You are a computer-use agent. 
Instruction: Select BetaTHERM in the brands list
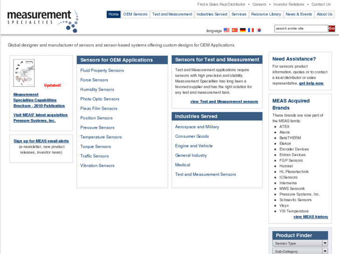(290, 138)
